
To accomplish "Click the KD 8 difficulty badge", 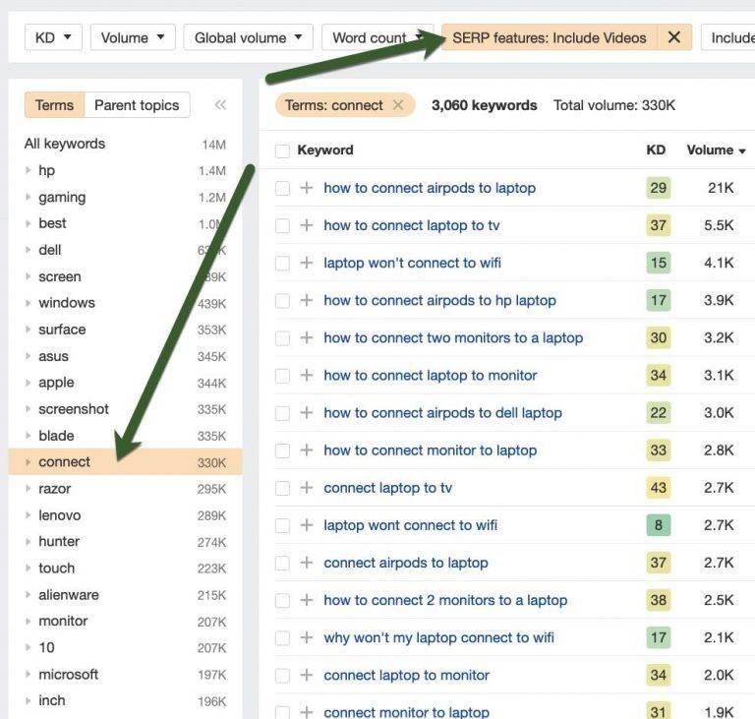I will click(x=658, y=525).
